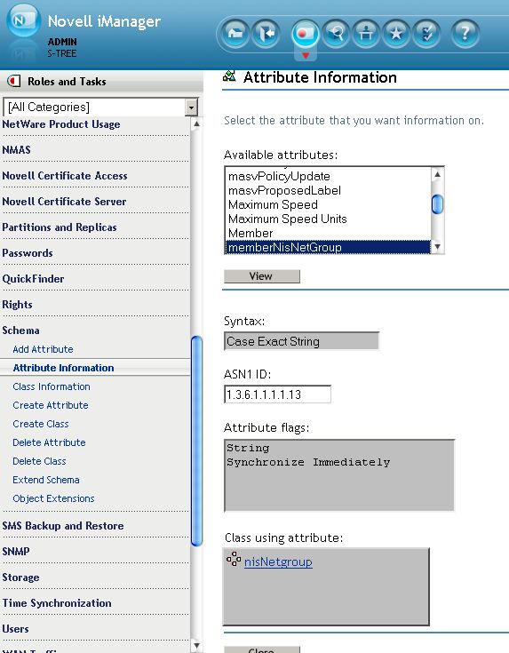This screenshot has height=653, width=509.
Task: Expand Novell Certificate Access role
Action: tap(65, 176)
